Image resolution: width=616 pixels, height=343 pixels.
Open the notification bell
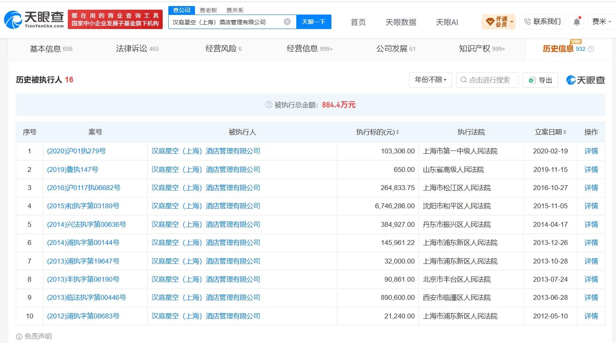click(577, 22)
